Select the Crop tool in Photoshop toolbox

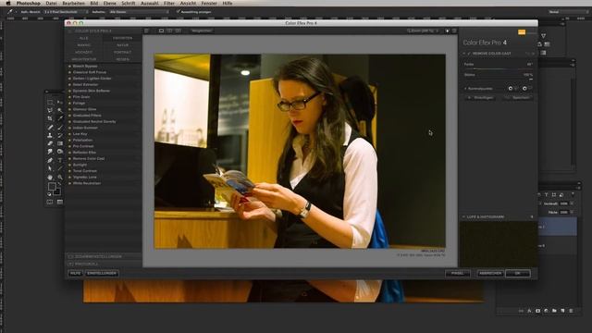click(x=50, y=118)
